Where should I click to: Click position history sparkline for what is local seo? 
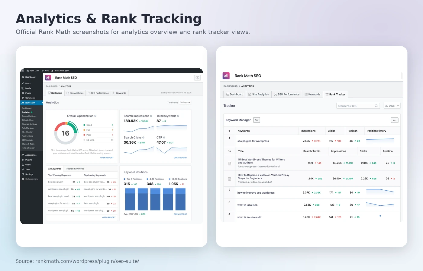click(x=380, y=204)
